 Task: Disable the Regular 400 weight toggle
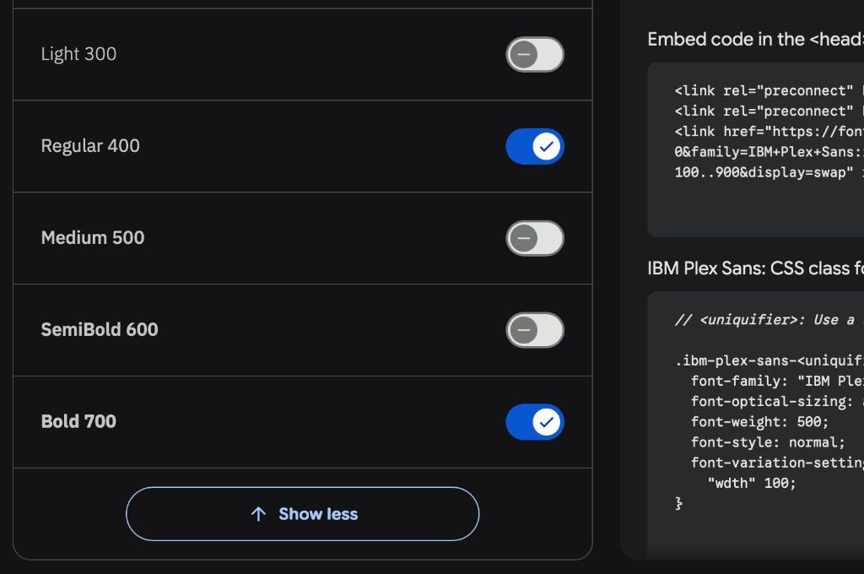point(534,147)
